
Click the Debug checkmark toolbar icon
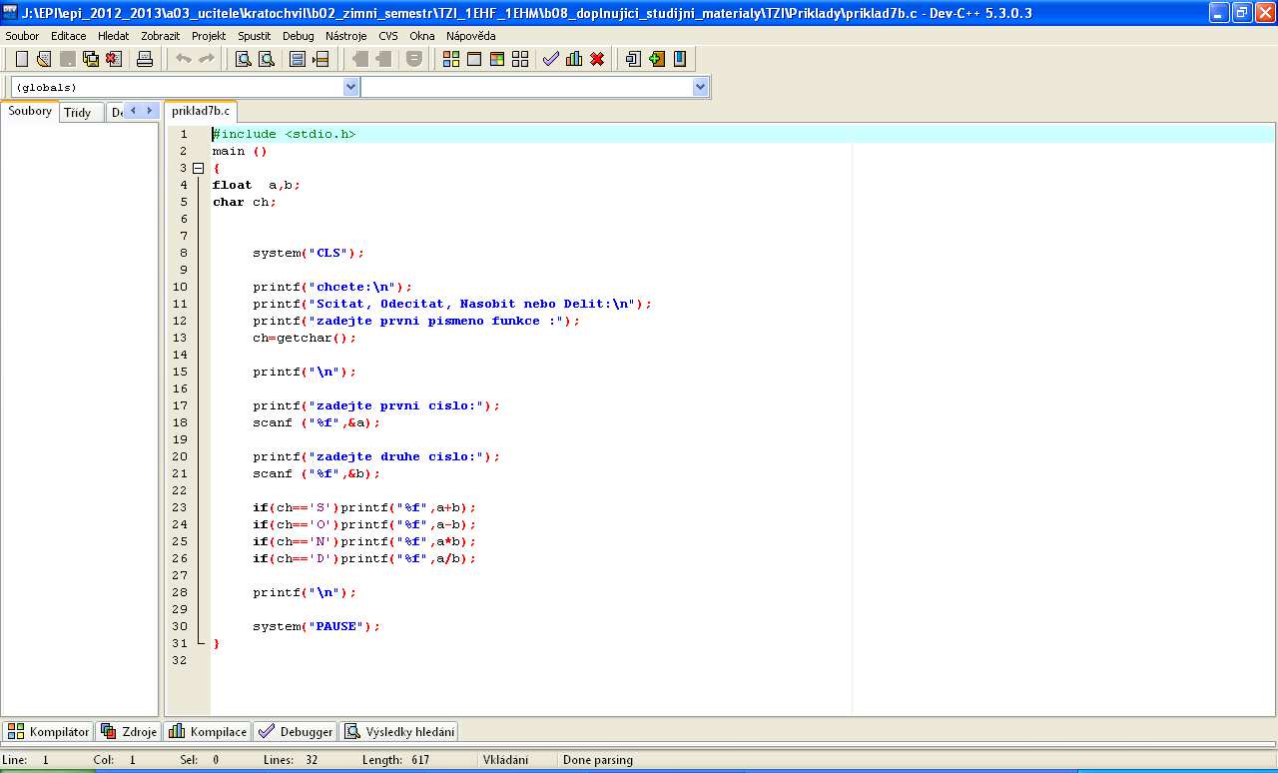point(551,59)
